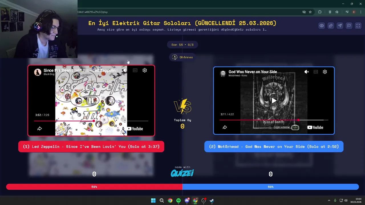Image resolution: width=365 pixels, height=205 pixels.
Task: Open browser extensions puzzle icon
Action: (x=320, y=12)
